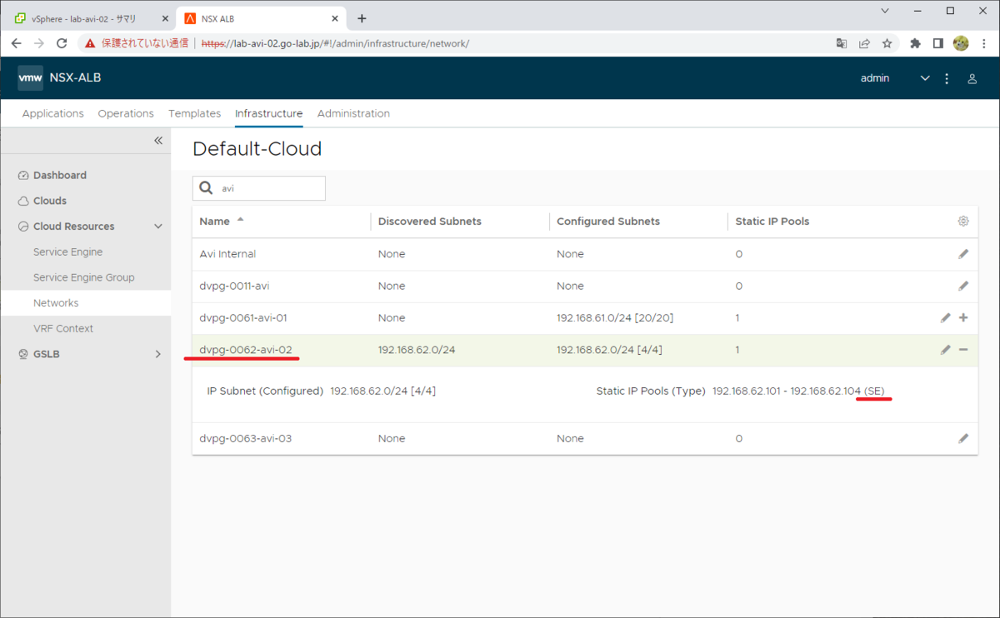This screenshot has width=1000, height=618.
Task: Select the dvpg-0062-avi-02 row name
Action: pyautogui.click(x=246, y=350)
